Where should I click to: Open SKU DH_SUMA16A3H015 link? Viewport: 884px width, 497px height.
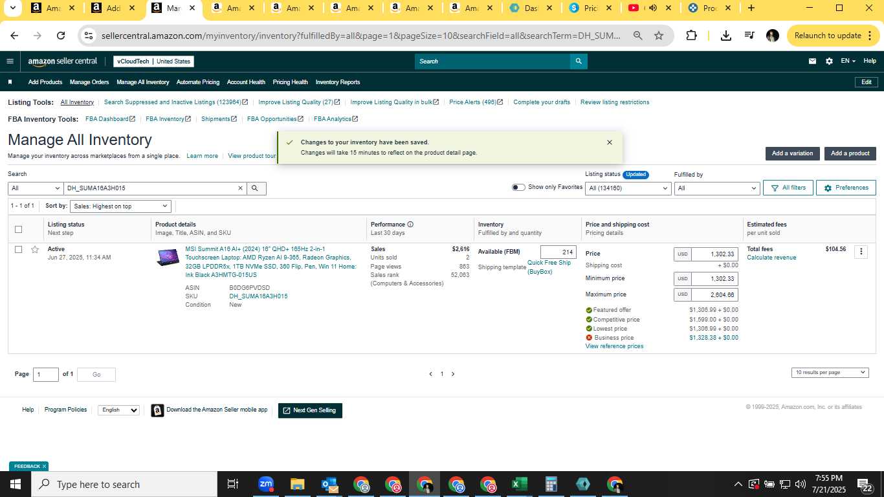[x=258, y=296]
